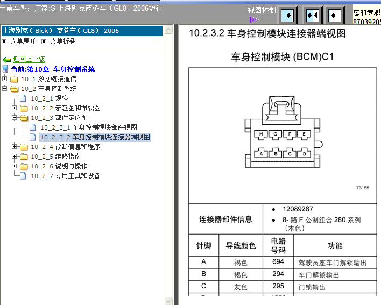Click the scroll up arrow in tree panel
This screenshot has height=305, width=381.
[168, 30]
